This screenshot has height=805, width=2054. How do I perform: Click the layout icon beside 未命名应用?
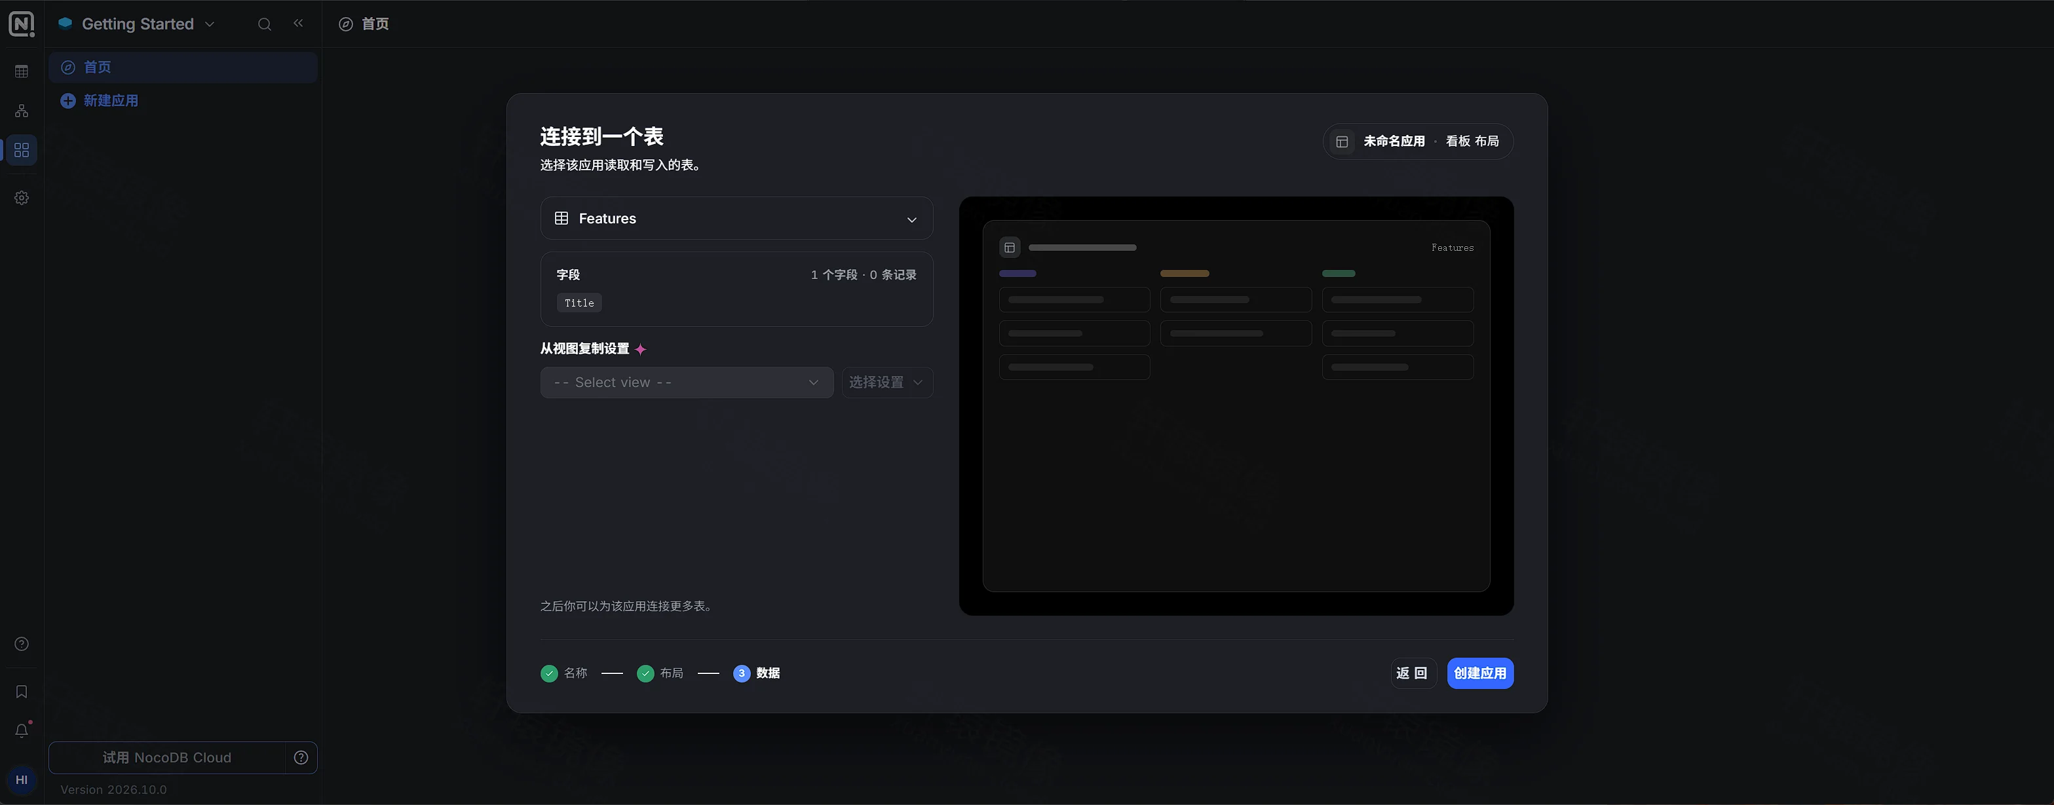tap(1342, 142)
